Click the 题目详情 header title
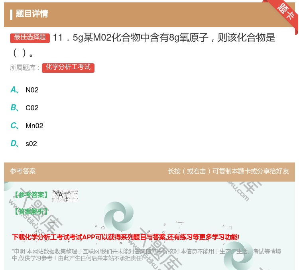Screen dimensions: 299x270 tap(32, 14)
